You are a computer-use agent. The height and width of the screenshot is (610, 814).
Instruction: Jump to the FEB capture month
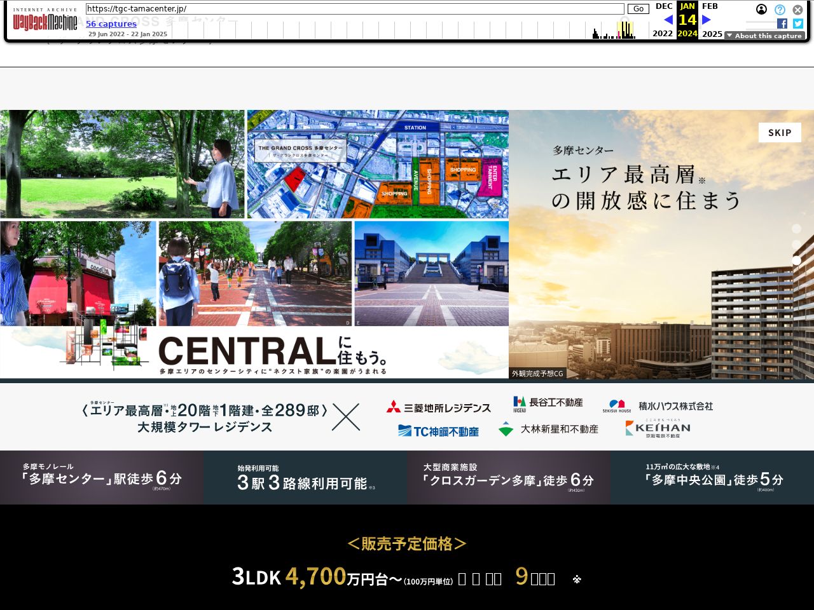pos(710,6)
